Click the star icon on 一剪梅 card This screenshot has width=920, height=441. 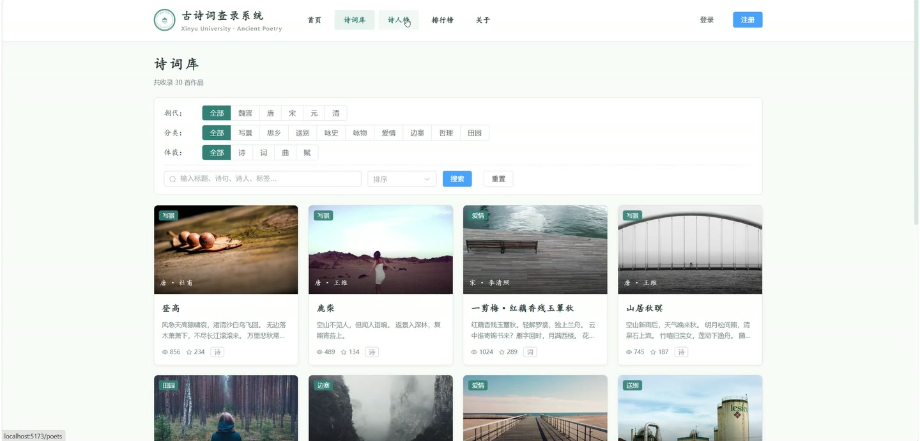(502, 352)
